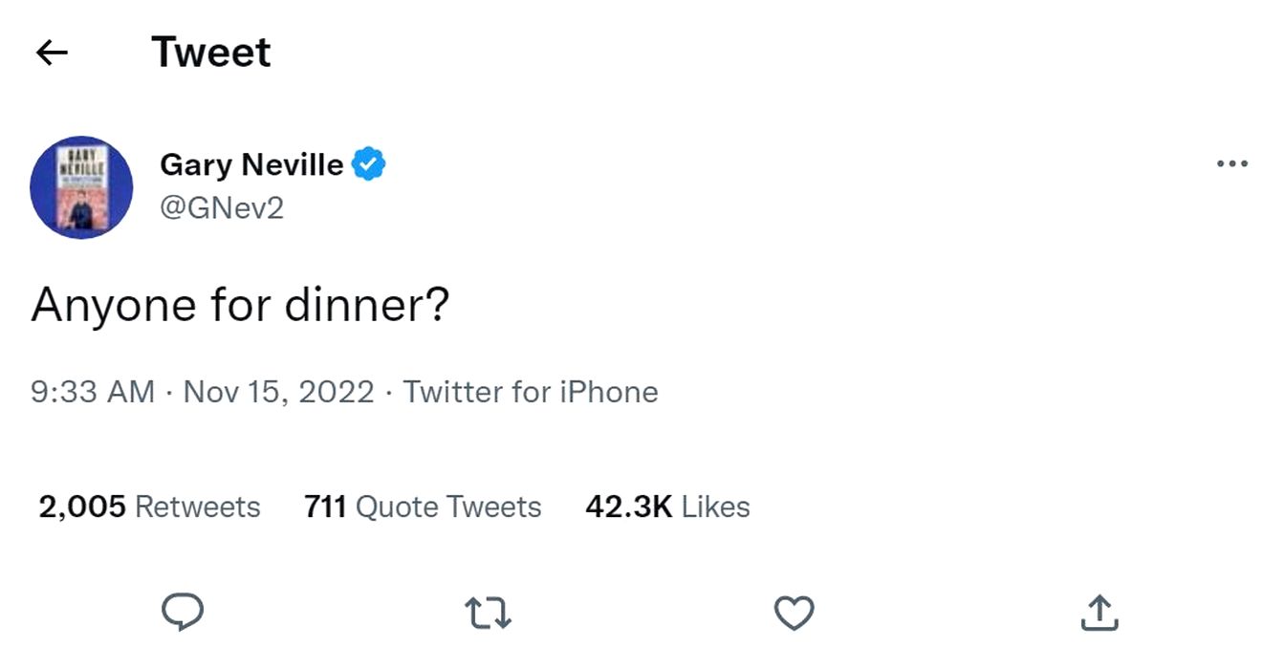Click the Gary Neville display name
The width and height of the screenshot is (1285, 669).
tap(251, 164)
